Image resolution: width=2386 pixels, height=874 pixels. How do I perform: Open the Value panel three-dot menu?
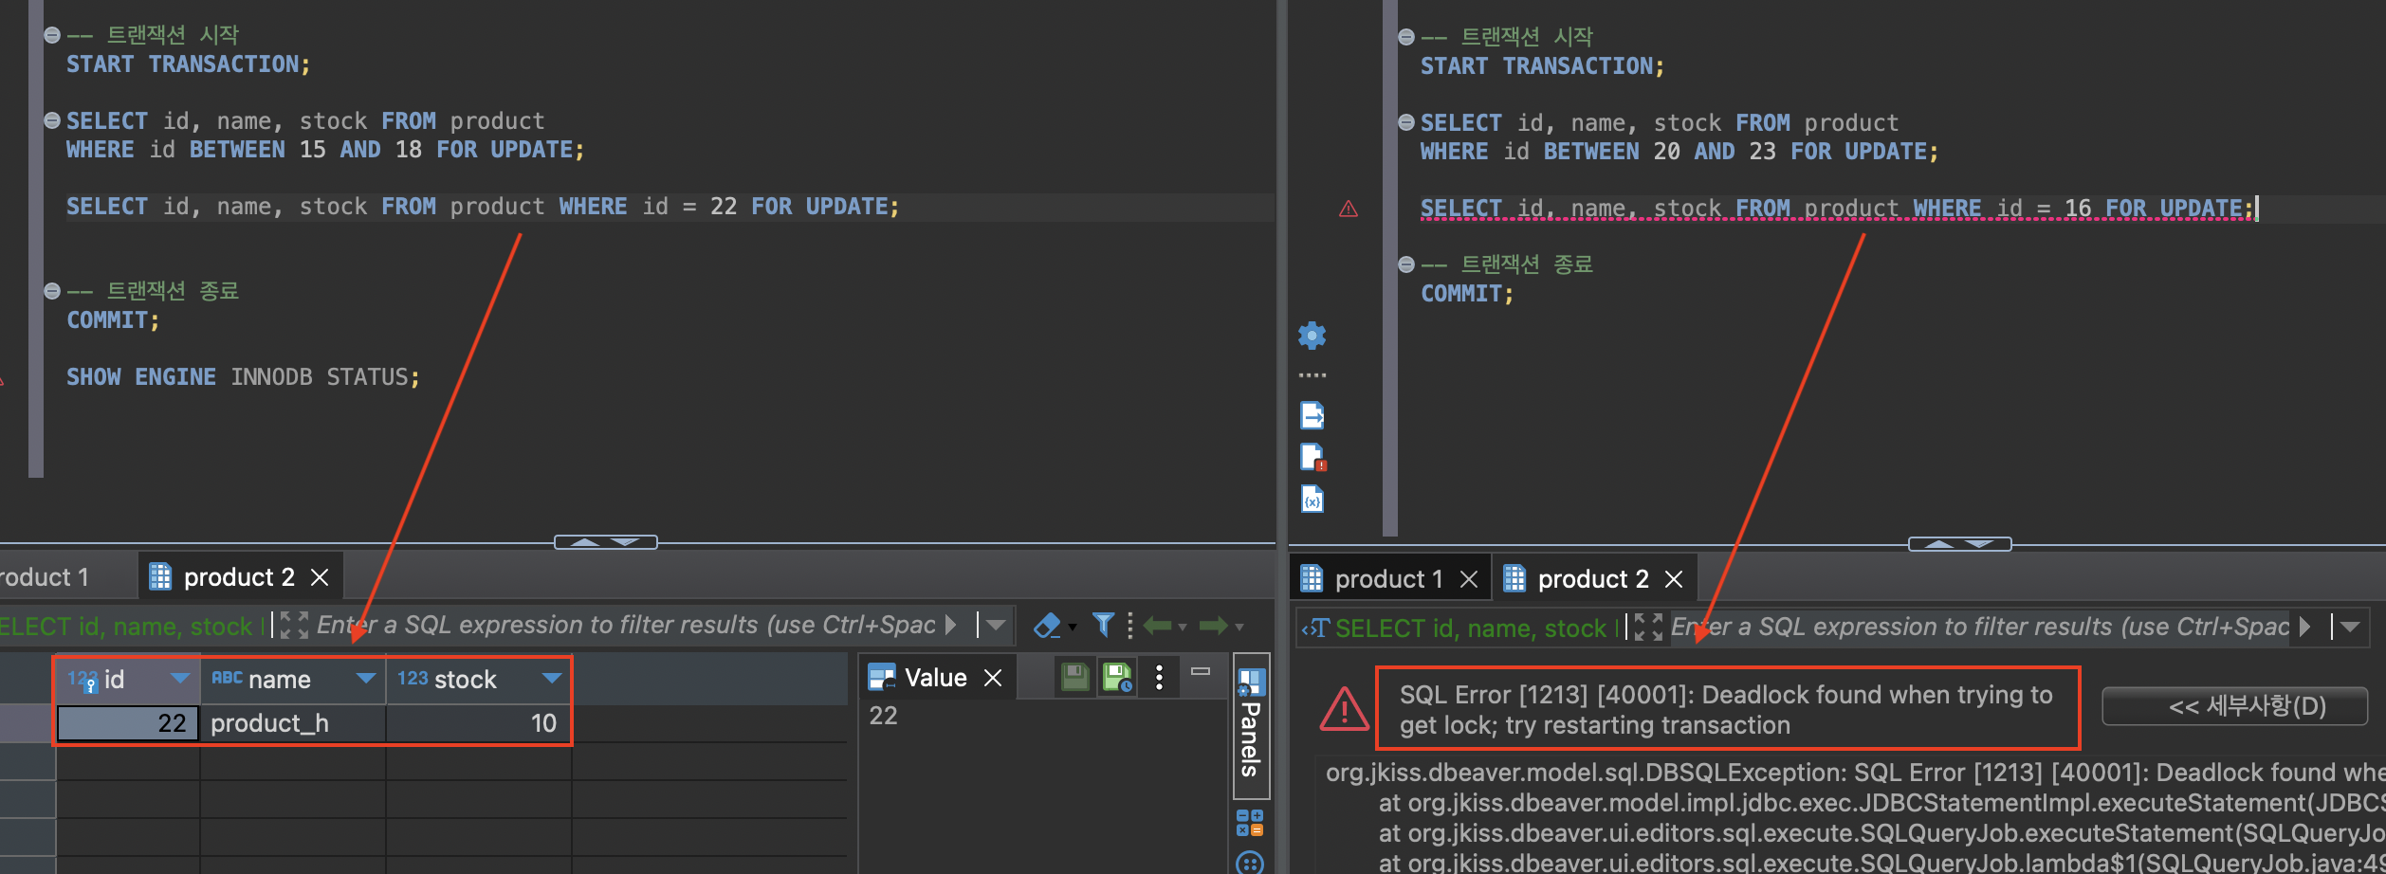coord(1159,677)
